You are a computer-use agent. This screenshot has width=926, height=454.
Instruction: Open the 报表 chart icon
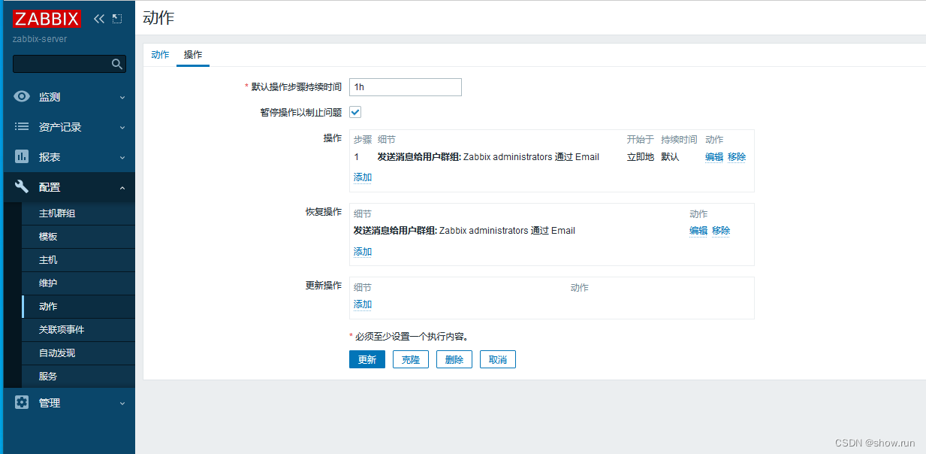pos(22,156)
